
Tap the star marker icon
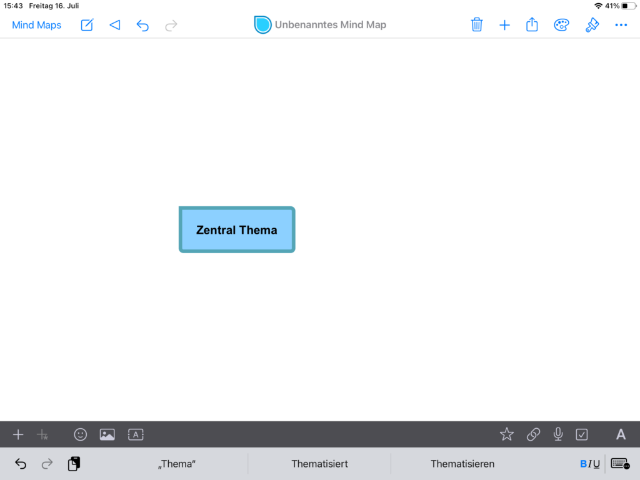(x=507, y=434)
